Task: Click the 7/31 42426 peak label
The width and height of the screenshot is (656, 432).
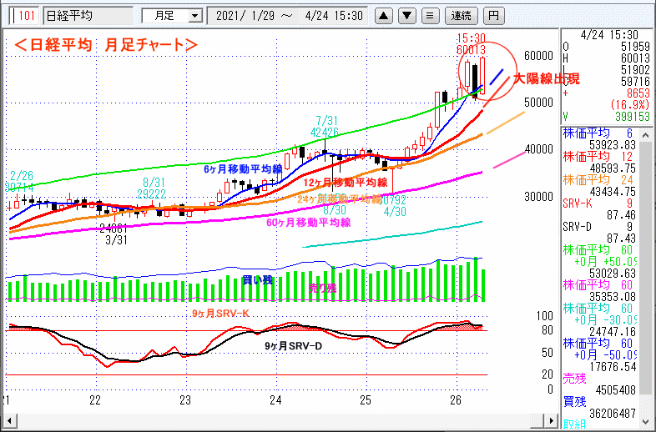Action: click(x=326, y=127)
